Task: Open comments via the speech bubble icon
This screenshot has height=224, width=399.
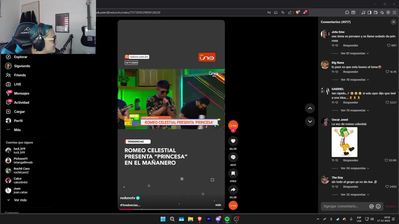Action: pos(233,157)
